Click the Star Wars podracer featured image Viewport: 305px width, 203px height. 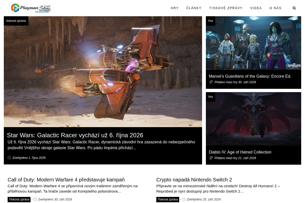click(x=103, y=72)
